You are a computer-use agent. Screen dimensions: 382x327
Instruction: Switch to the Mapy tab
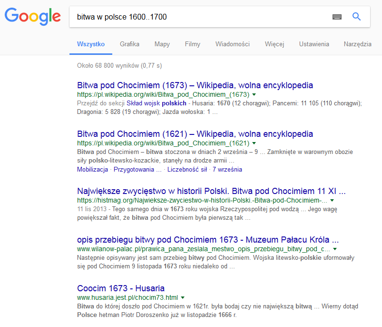[162, 44]
